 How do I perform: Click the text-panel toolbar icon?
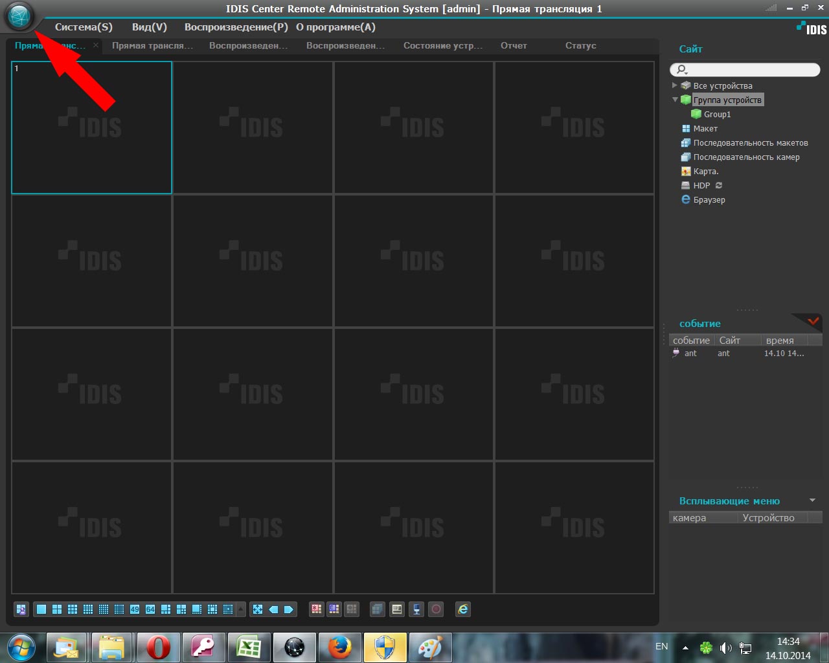click(x=397, y=609)
